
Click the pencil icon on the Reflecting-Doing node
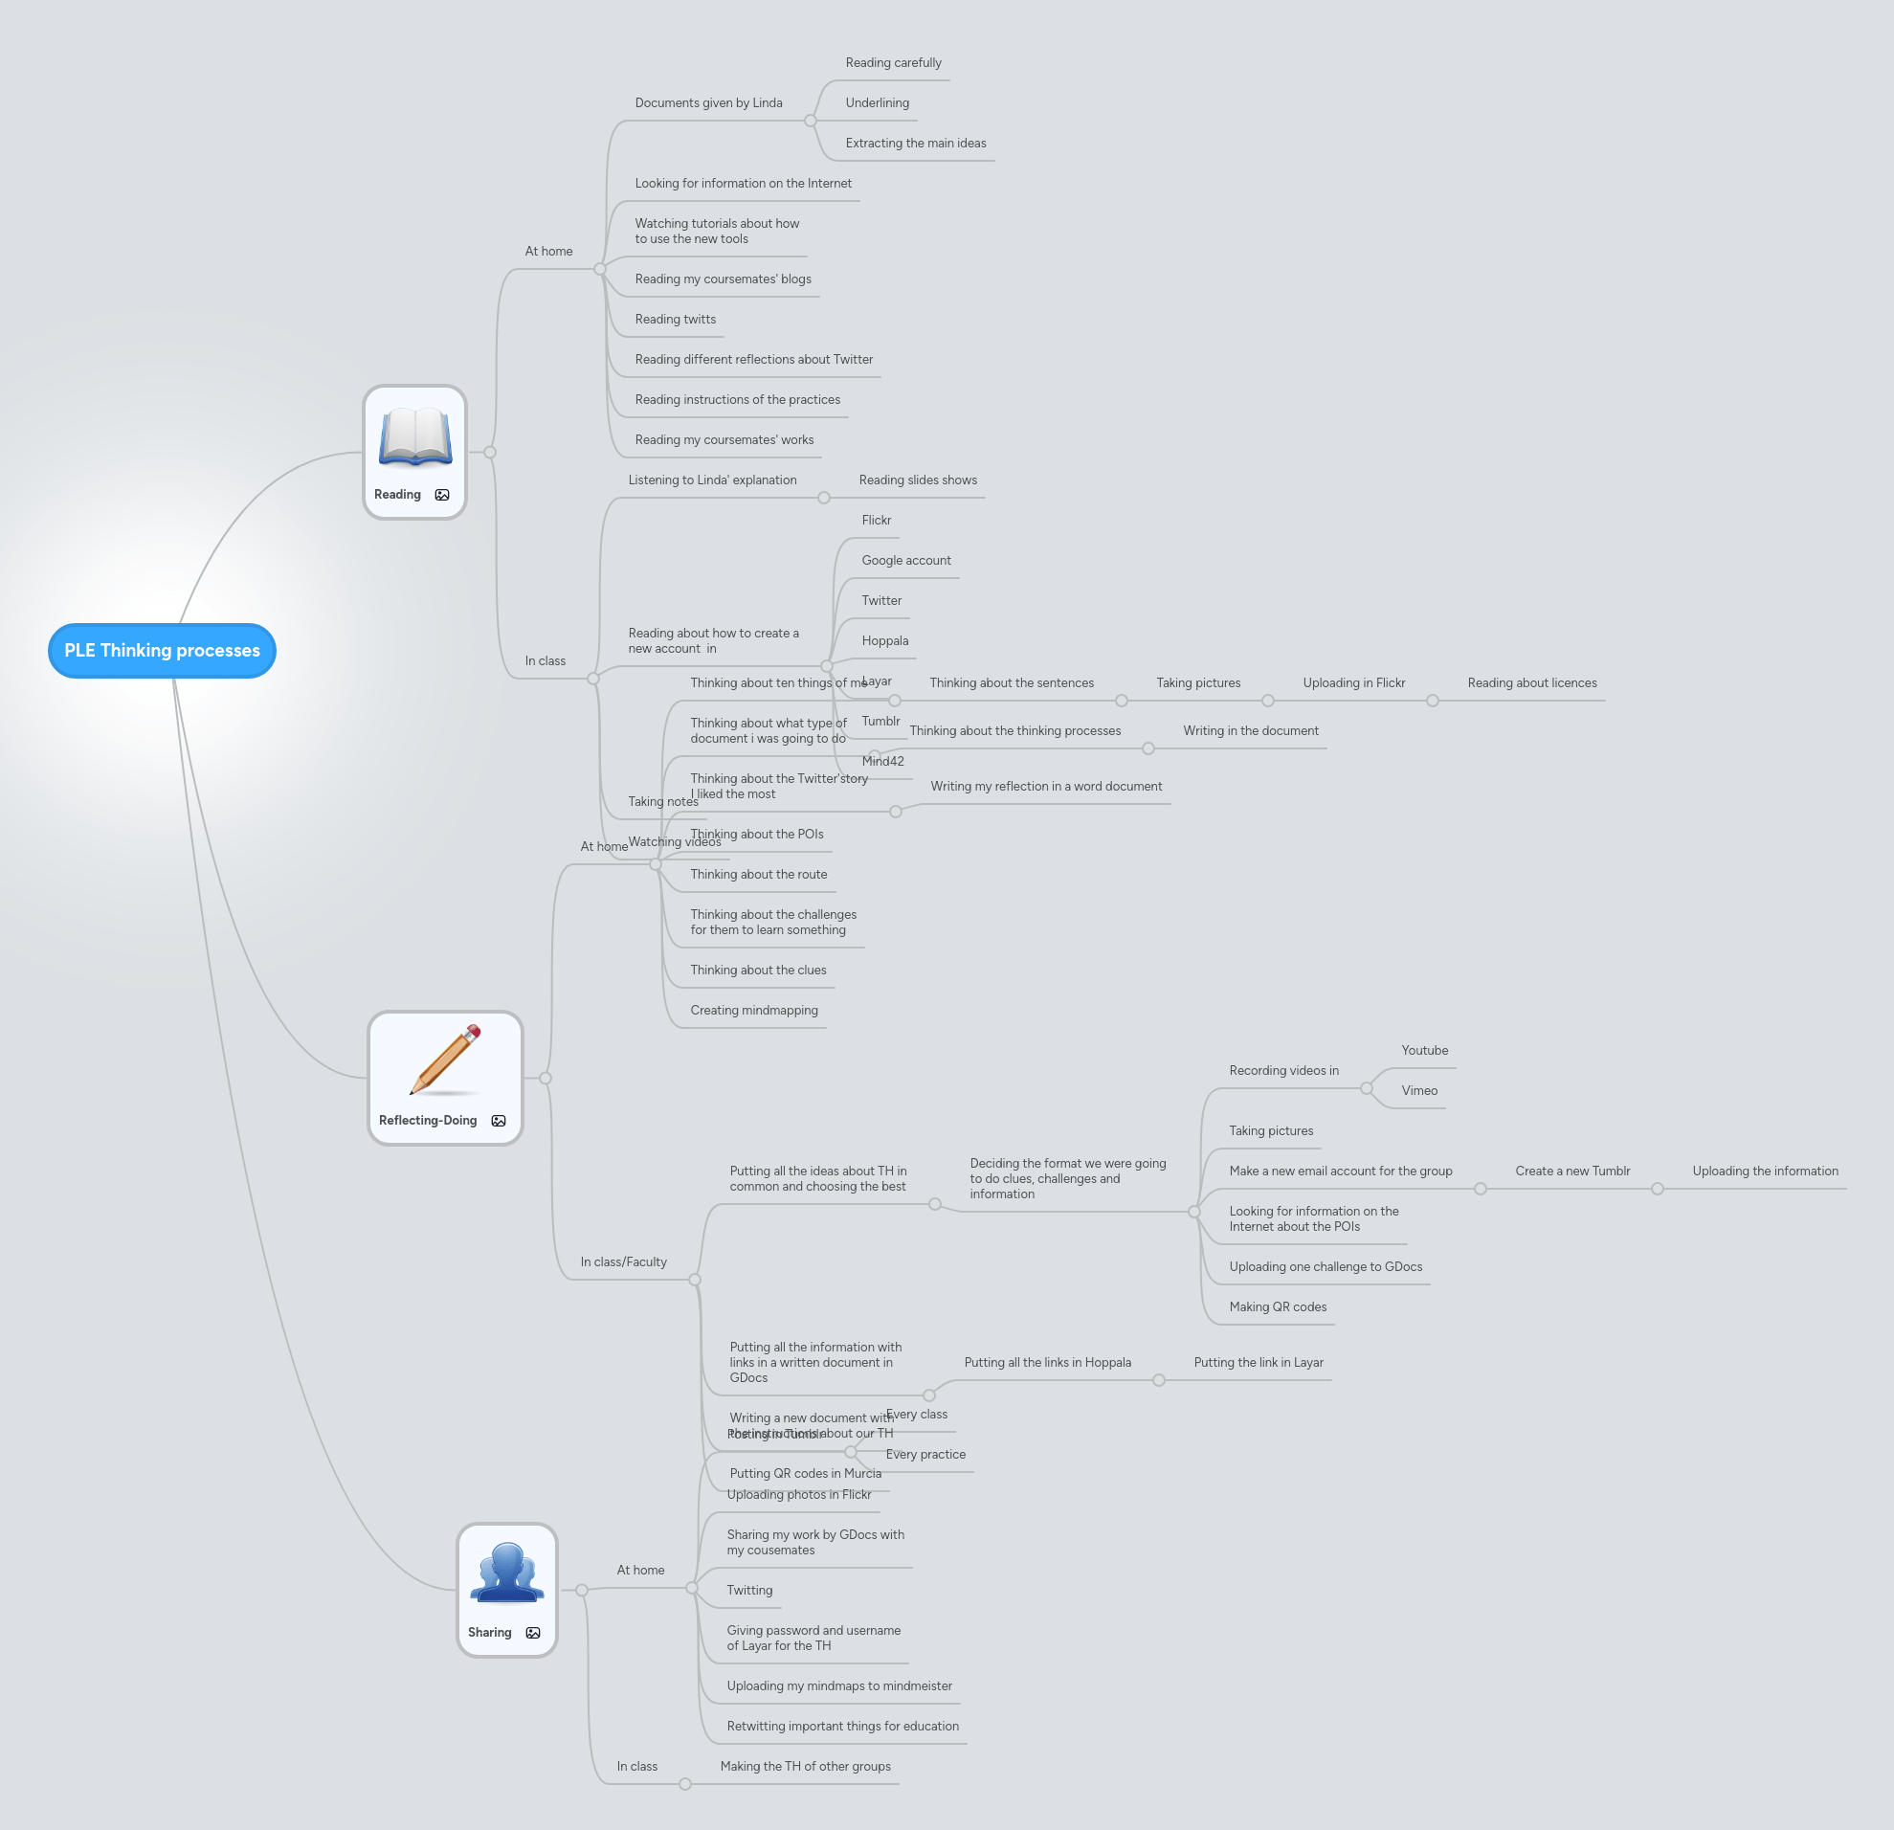[443, 1062]
